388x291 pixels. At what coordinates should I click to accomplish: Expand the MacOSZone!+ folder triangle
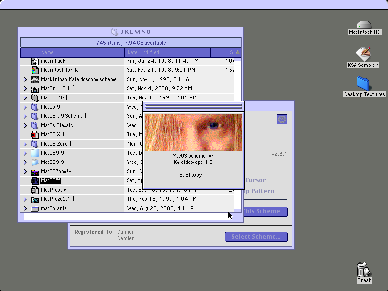coord(25,171)
